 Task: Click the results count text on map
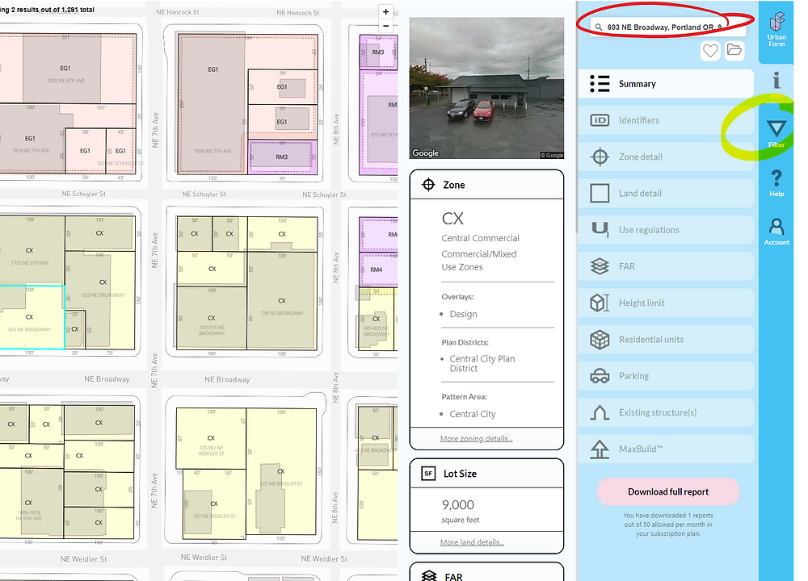click(x=47, y=10)
